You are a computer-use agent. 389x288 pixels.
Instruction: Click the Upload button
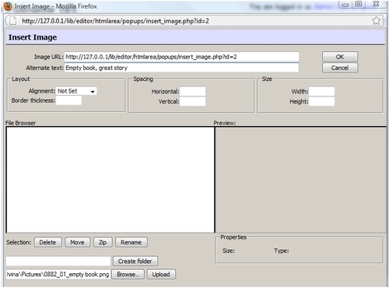tap(161, 274)
